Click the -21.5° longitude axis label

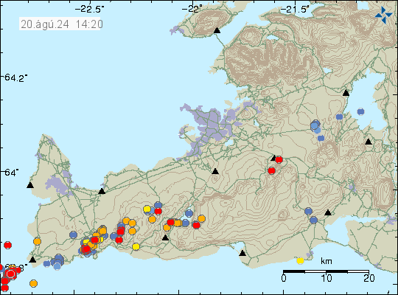[295, 10]
